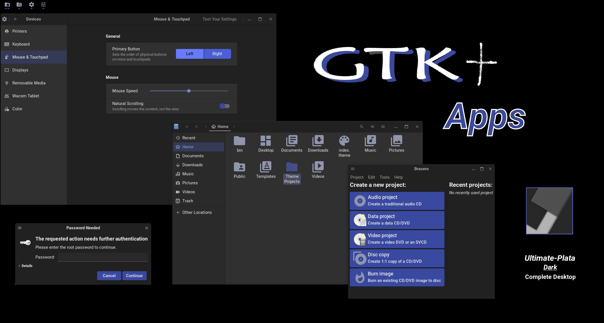Click the tweaks sliders icon in top panel

[43, 5]
